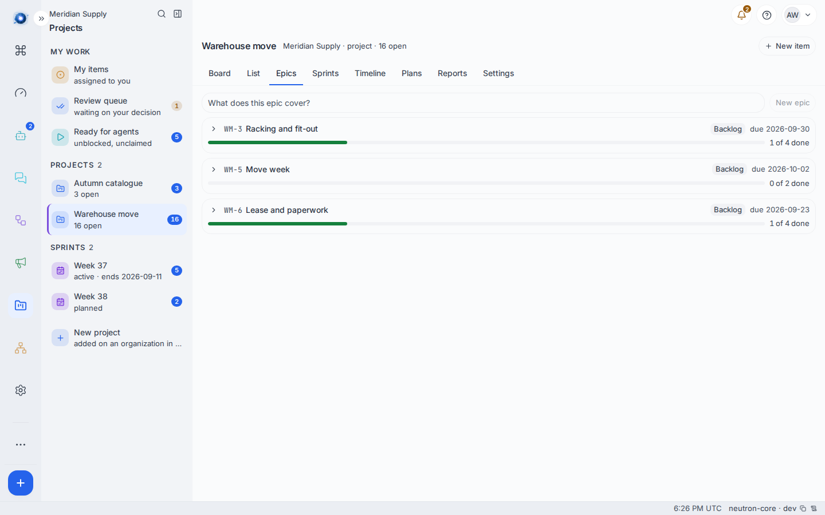
Task: Expand the WM-5 Move week epic
Action: tap(214, 169)
